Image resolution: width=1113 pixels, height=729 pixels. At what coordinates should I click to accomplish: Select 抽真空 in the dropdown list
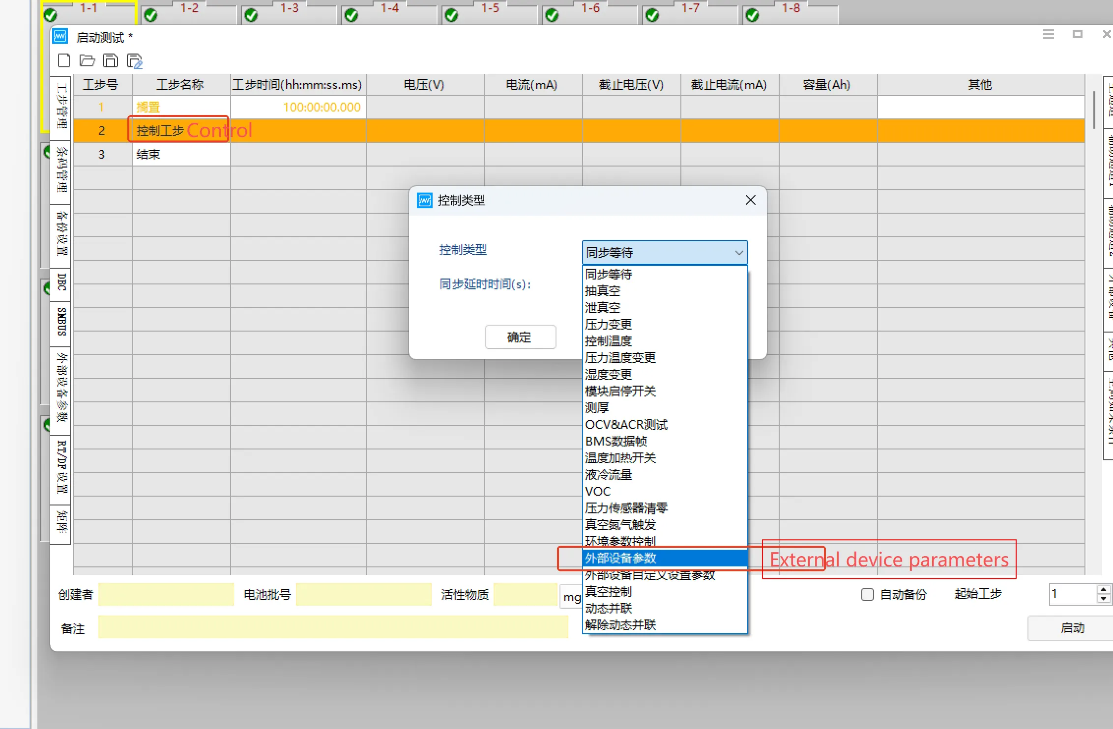click(665, 291)
